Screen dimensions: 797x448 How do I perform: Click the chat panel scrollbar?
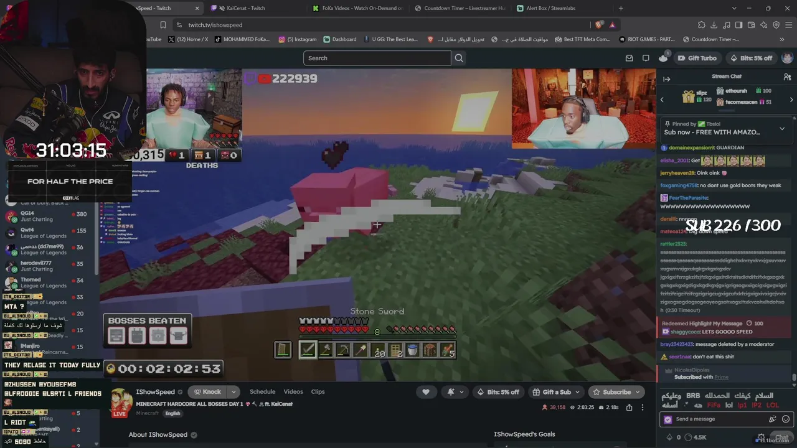(x=794, y=376)
